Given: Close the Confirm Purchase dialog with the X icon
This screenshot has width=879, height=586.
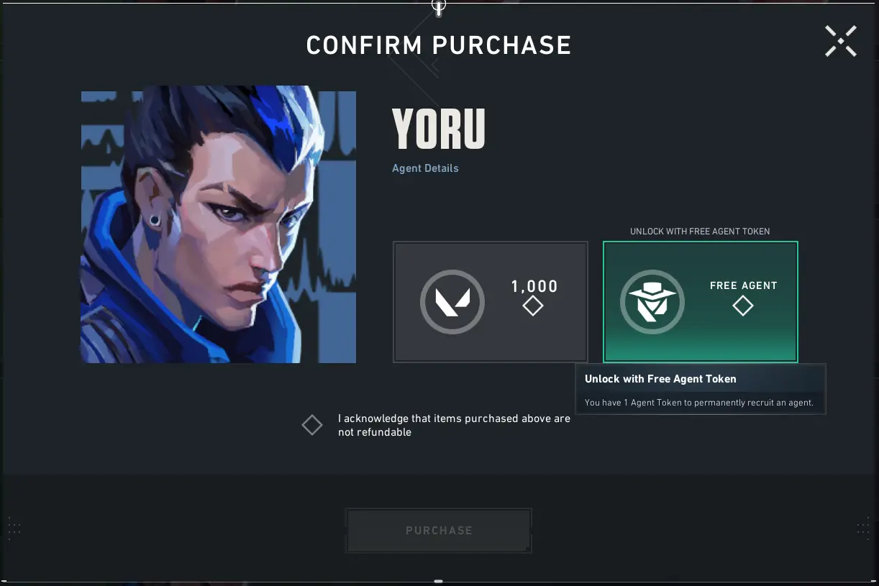Looking at the screenshot, I should 840,41.
